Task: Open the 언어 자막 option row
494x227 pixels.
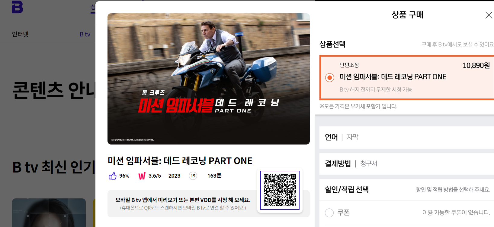Action: click(x=406, y=137)
